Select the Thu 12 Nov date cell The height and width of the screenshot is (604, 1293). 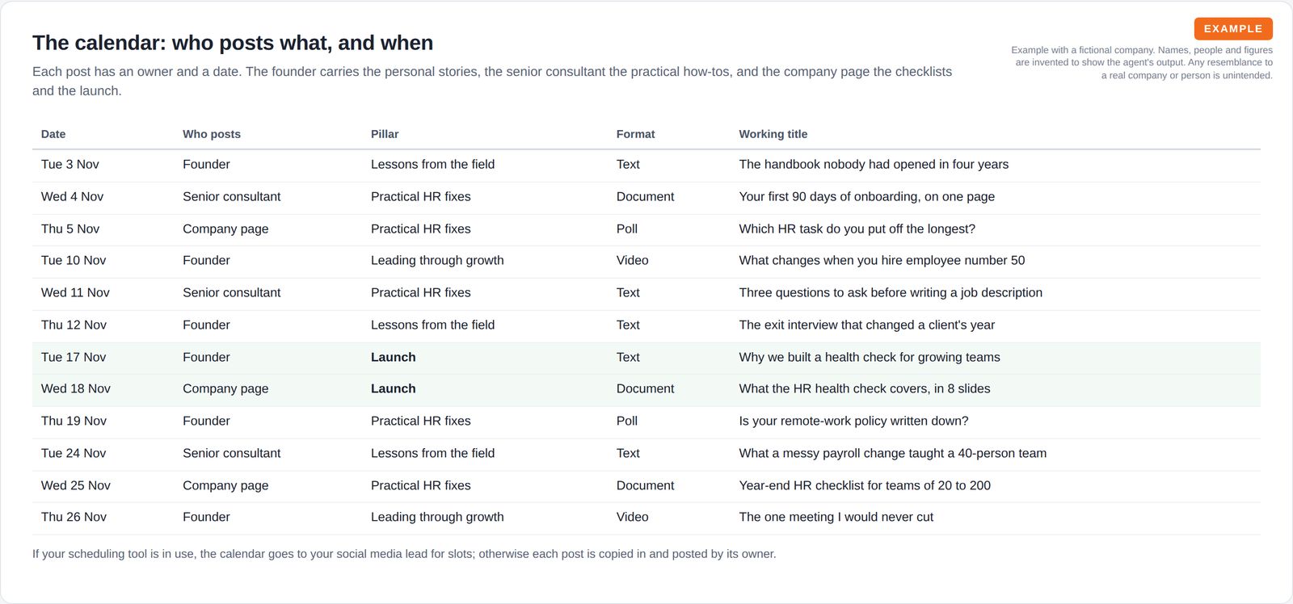coord(74,325)
